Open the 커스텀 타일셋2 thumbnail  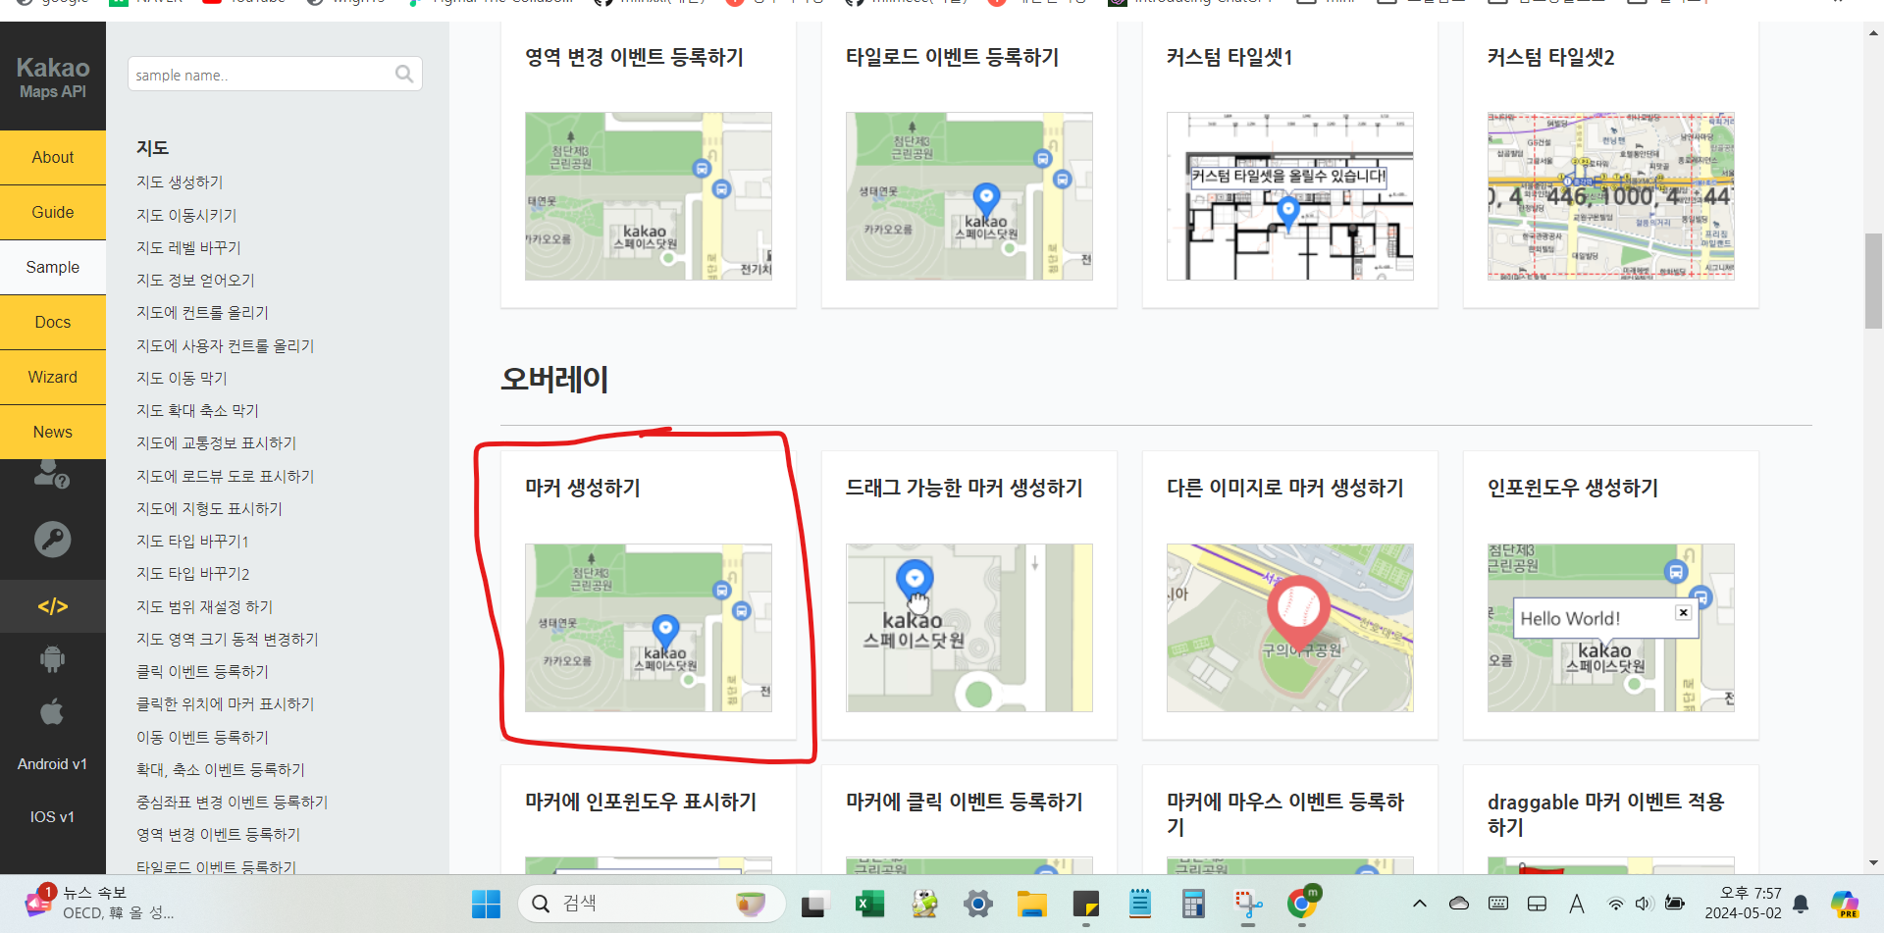[1611, 196]
